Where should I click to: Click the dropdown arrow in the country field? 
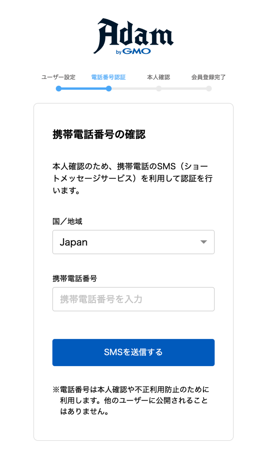click(x=203, y=242)
